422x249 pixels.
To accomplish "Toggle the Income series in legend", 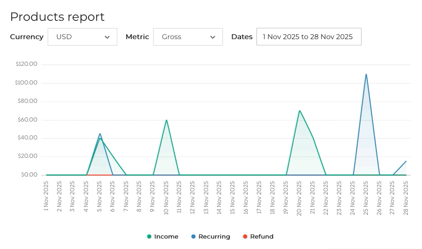I will [166, 237].
